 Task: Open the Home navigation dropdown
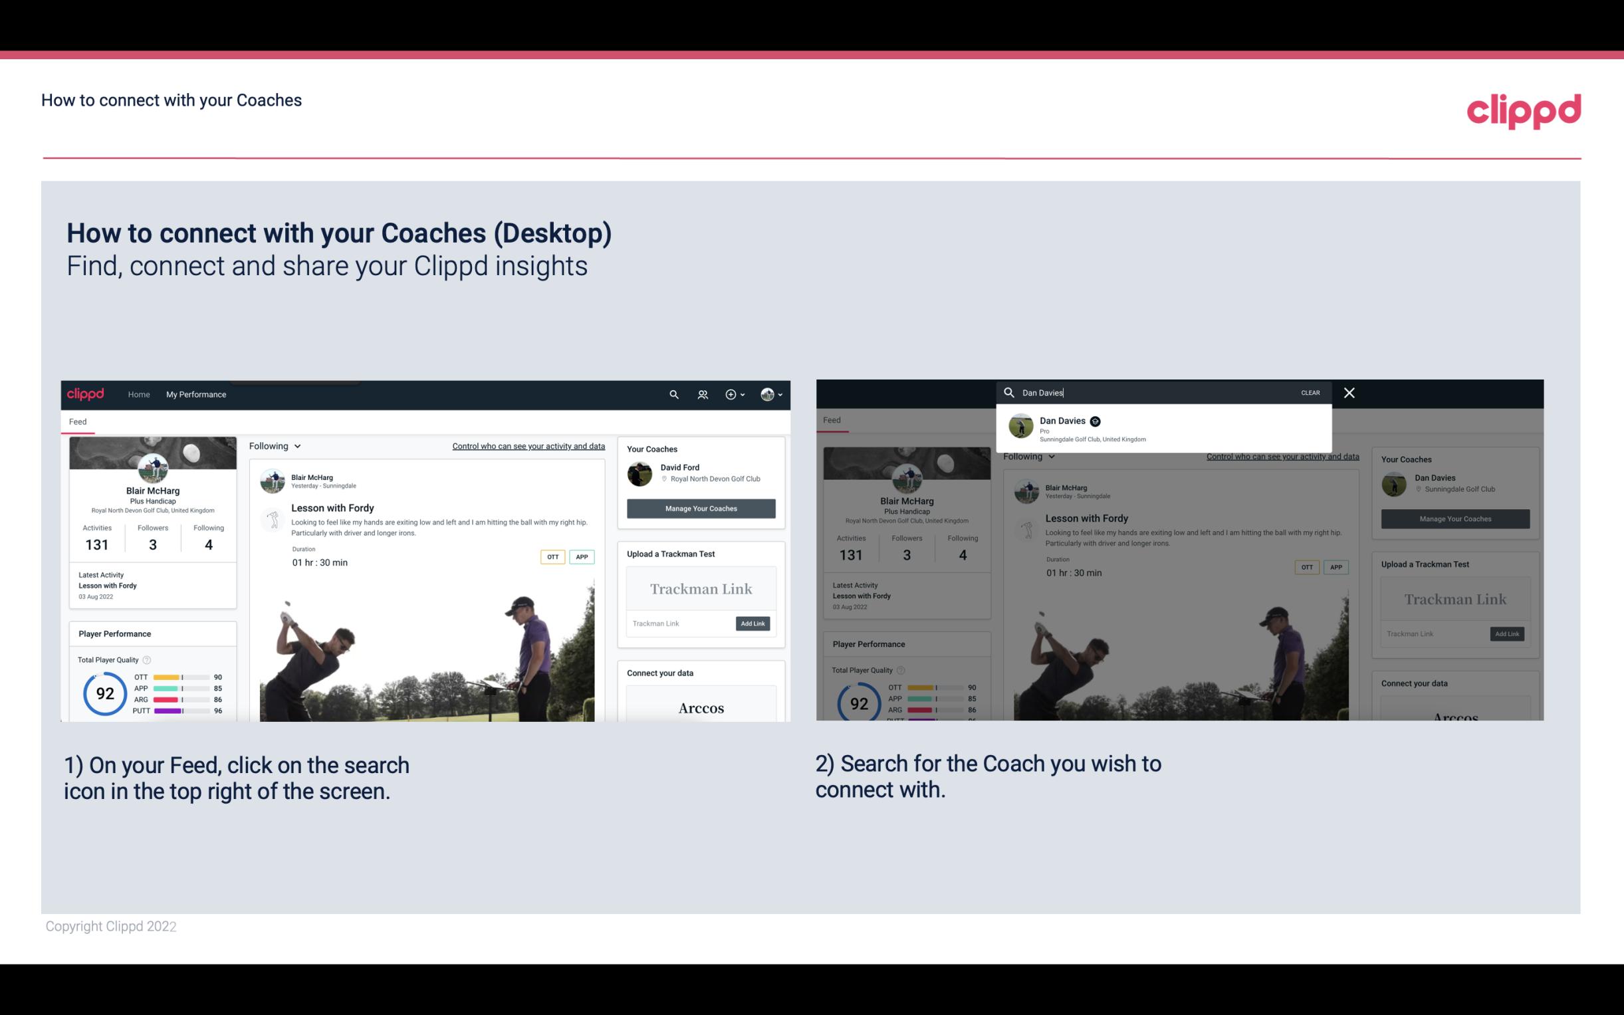140,394
